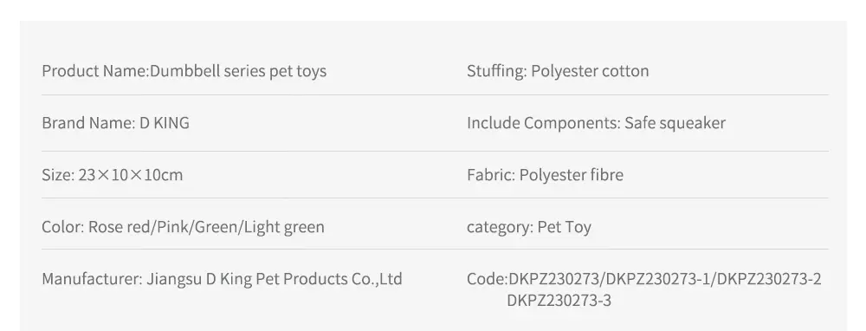Image resolution: width=866 pixels, height=331 pixels.
Task: Select the Color Rose red/Pink/Green text
Action: (x=183, y=226)
